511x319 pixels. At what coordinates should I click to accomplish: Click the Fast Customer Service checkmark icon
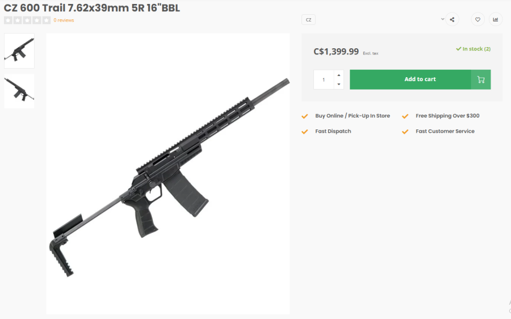(x=405, y=131)
